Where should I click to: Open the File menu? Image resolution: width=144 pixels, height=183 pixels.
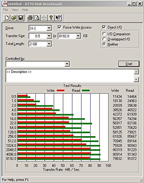[x=5, y=10]
